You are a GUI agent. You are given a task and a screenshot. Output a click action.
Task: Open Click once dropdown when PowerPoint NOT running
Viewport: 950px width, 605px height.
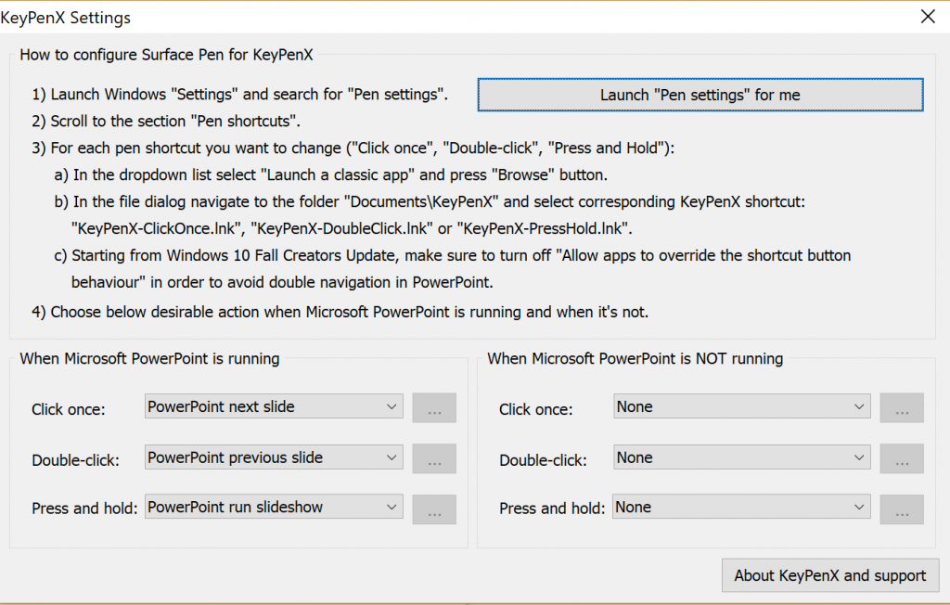click(x=741, y=406)
